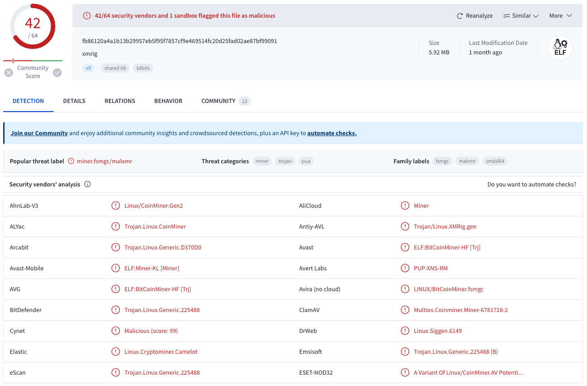Follow the automate checks link

tap(332, 133)
